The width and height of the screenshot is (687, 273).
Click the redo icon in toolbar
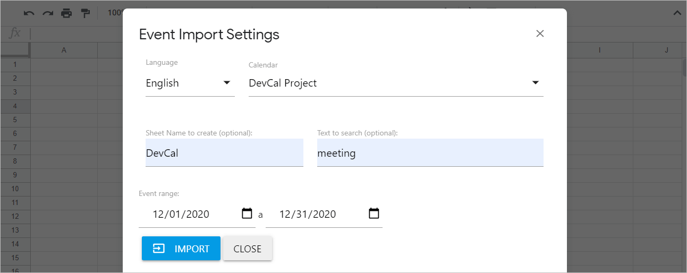point(48,13)
